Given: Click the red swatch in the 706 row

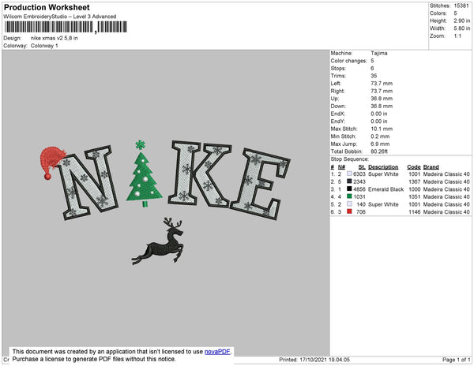Looking at the screenshot, I should click(x=349, y=211).
